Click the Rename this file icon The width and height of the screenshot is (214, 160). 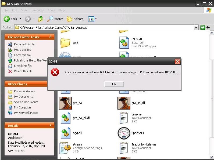10,44
